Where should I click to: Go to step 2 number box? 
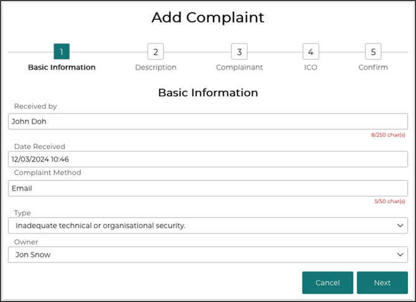coord(155,52)
